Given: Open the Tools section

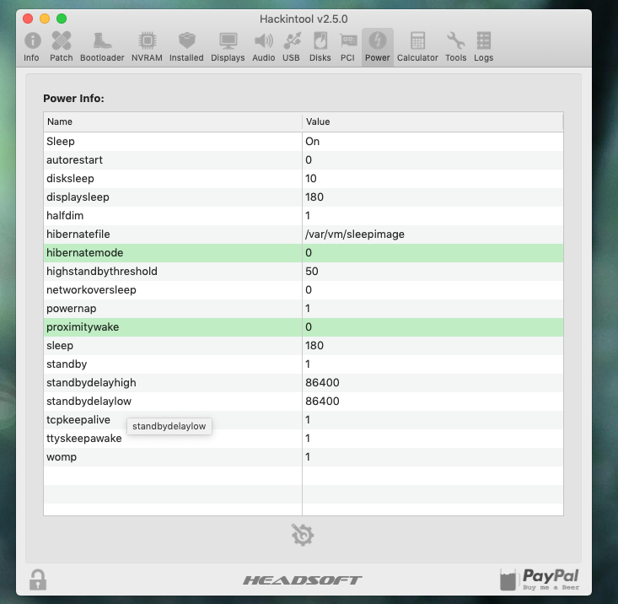Looking at the screenshot, I should pyautogui.click(x=455, y=47).
